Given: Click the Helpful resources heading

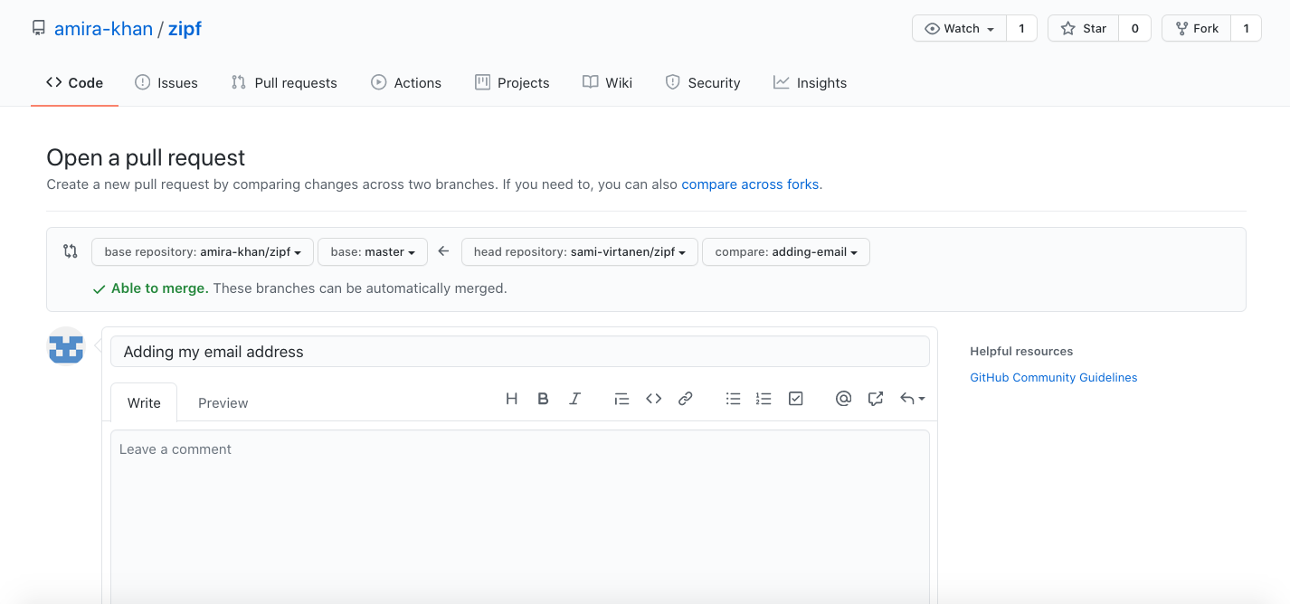Looking at the screenshot, I should 1021,351.
